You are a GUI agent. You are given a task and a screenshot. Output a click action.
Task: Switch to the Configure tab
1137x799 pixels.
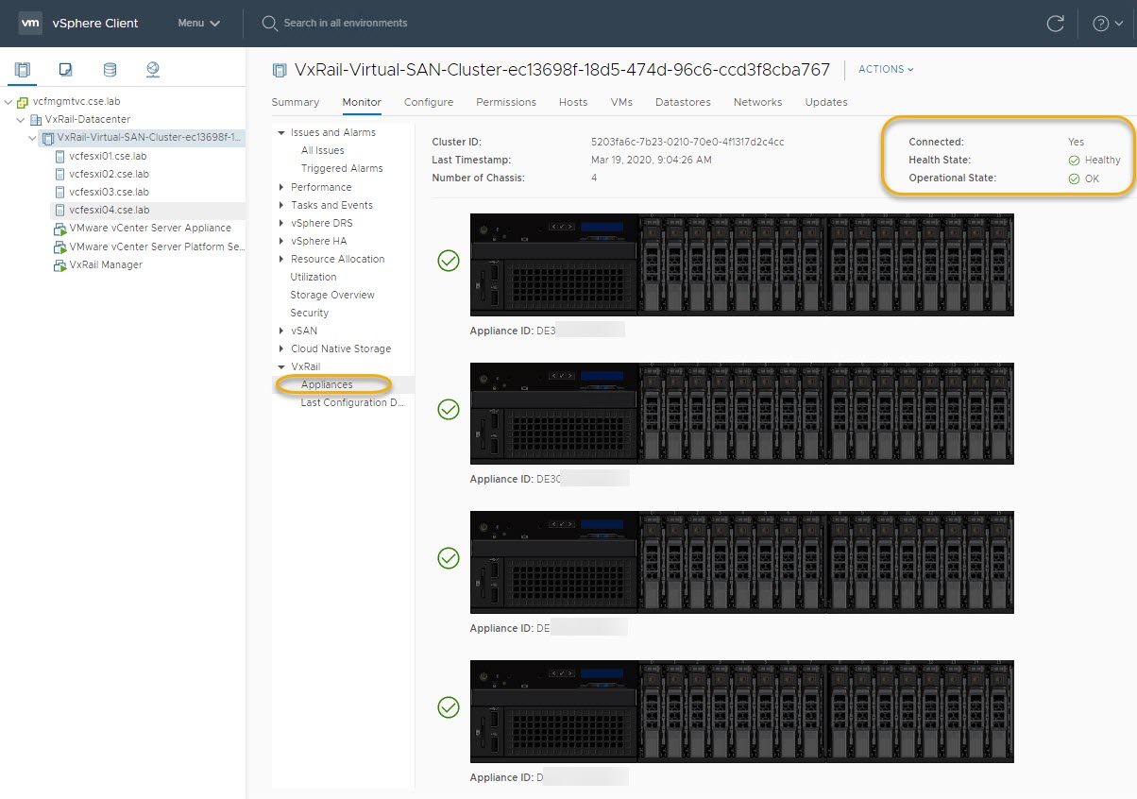[429, 102]
